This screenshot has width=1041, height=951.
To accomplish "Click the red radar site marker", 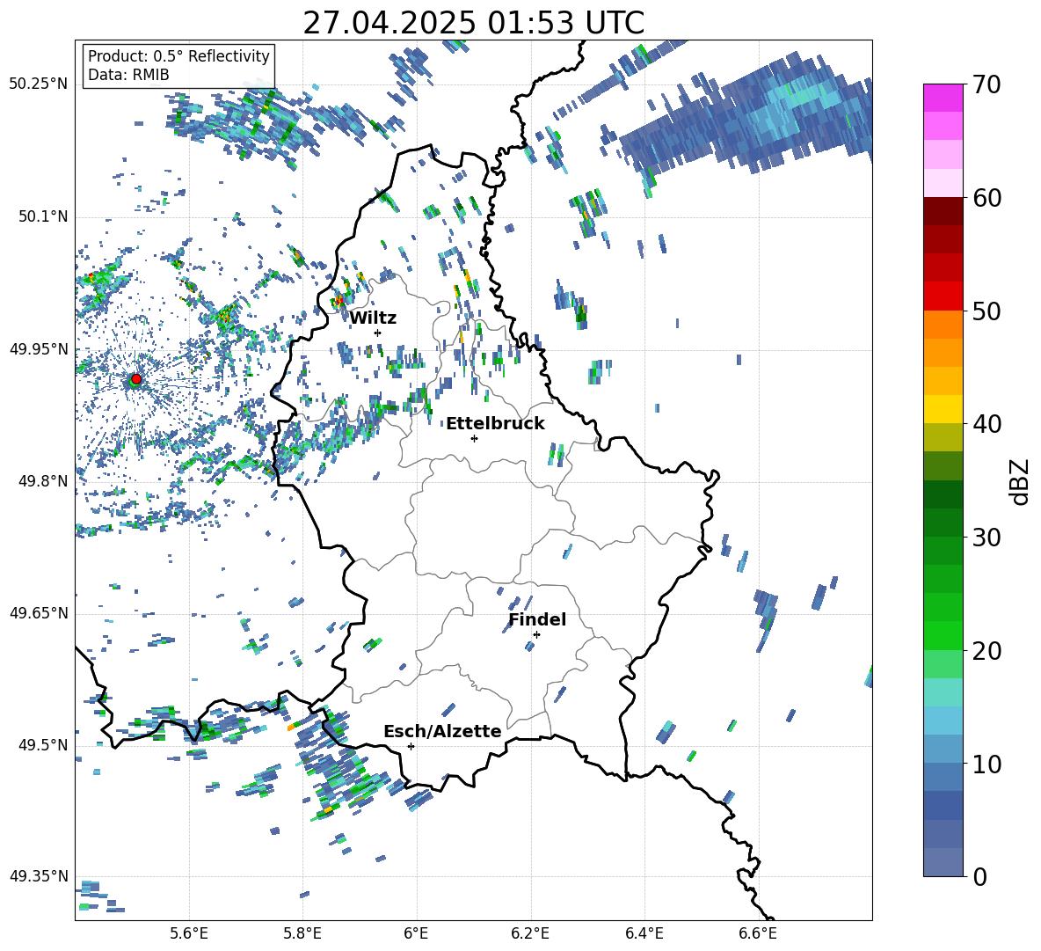I will coord(136,379).
